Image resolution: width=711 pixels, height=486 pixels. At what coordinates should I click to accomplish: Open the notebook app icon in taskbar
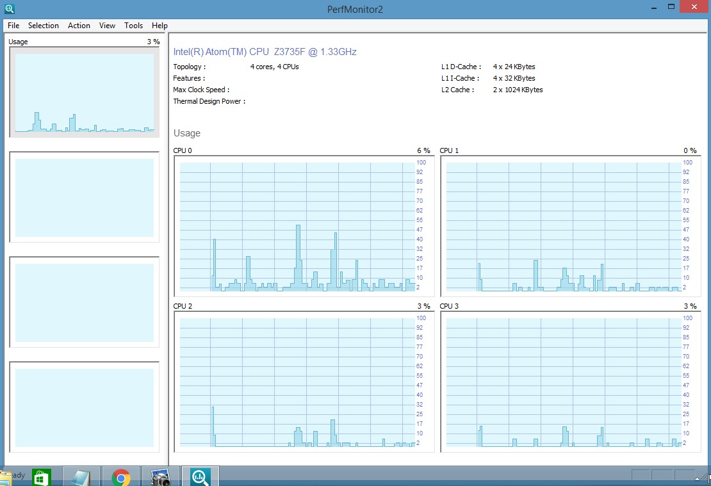(81, 477)
